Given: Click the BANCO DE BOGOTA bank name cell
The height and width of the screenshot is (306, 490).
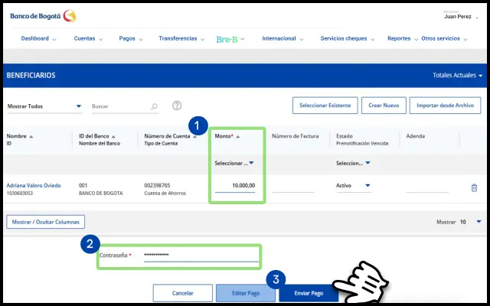Looking at the screenshot, I should coord(100,194).
